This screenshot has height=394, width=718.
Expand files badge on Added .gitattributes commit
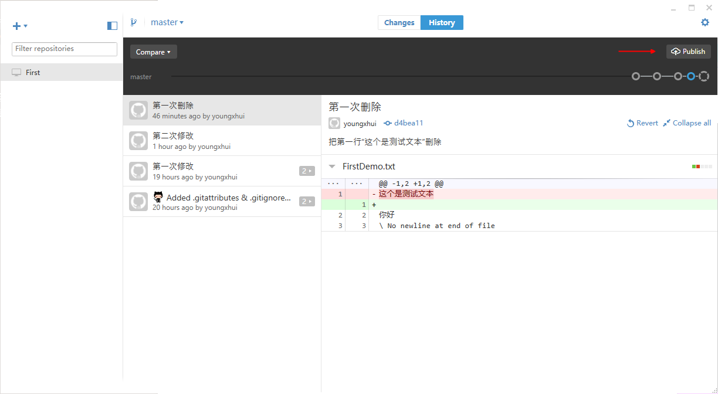pyautogui.click(x=307, y=202)
